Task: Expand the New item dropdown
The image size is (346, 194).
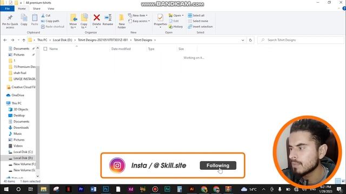Action: [x=138, y=16]
